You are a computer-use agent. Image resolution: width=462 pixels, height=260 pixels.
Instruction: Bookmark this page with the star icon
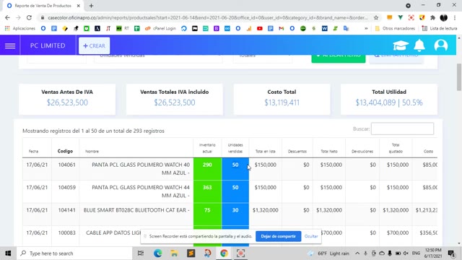point(376,17)
